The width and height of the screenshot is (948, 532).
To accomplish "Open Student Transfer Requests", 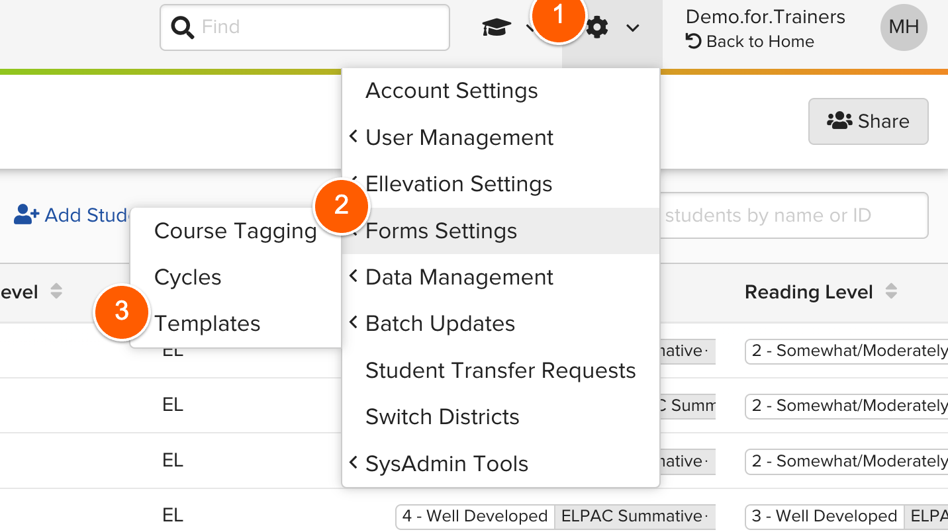I will [x=500, y=371].
